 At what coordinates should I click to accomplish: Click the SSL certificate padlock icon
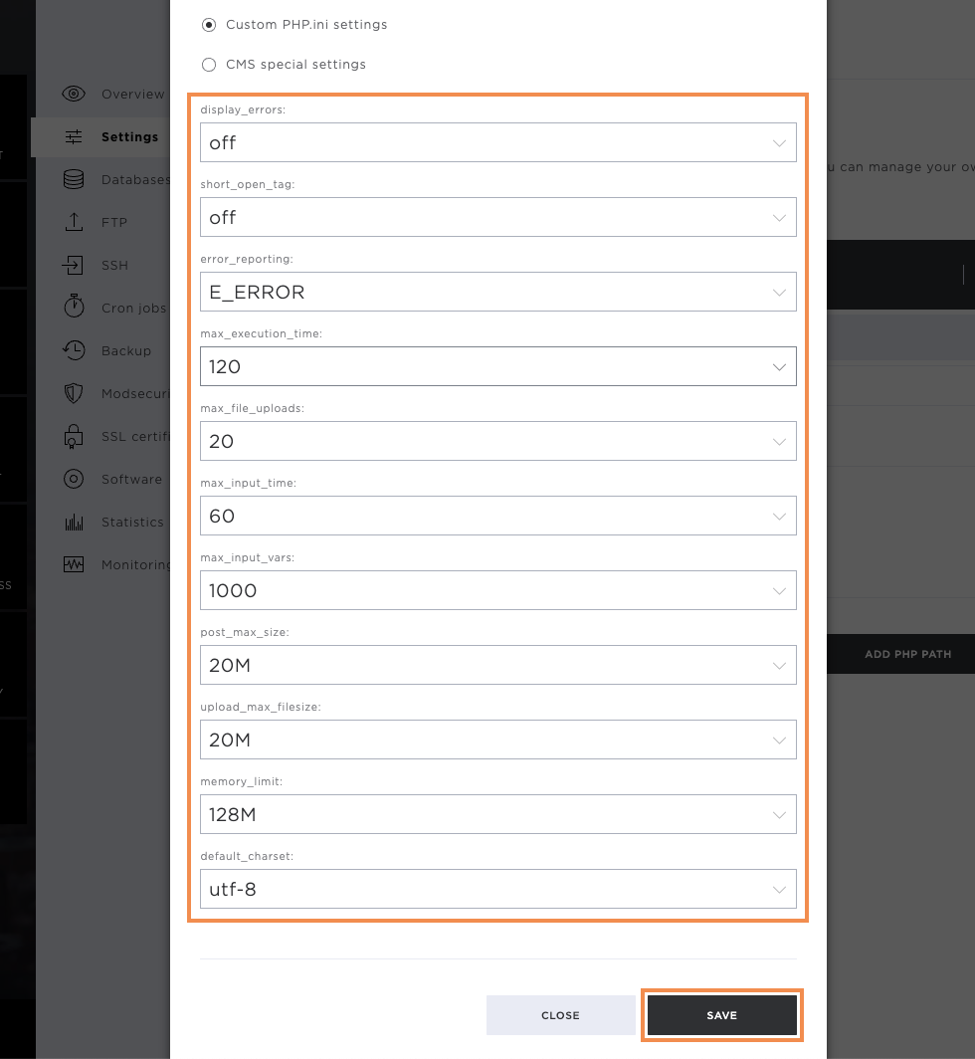(x=74, y=436)
